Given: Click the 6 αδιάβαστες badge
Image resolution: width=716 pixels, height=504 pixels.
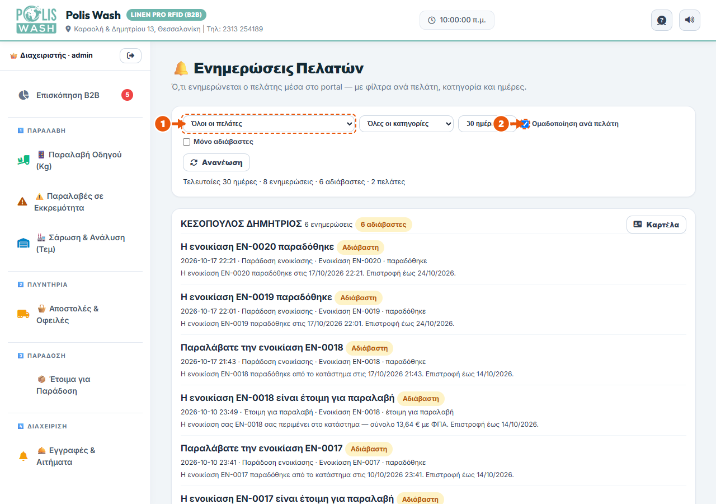Looking at the screenshot, I should point(383,225).
